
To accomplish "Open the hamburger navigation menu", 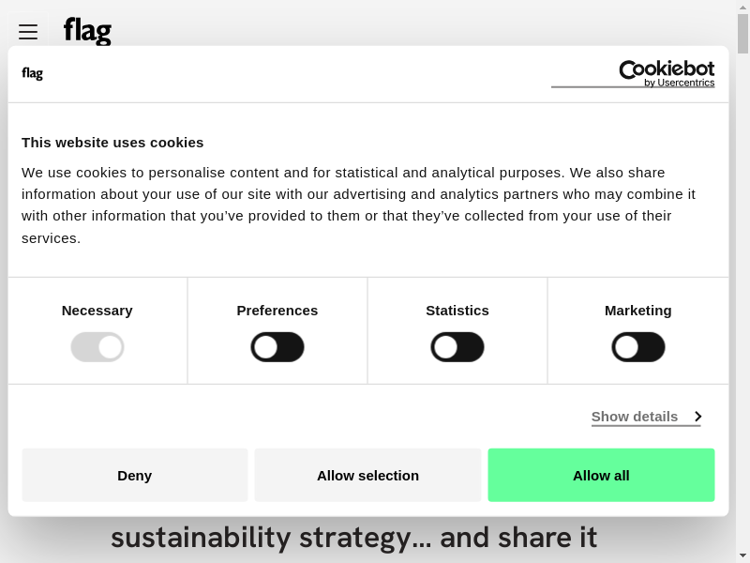I will (x=28, y=32).
